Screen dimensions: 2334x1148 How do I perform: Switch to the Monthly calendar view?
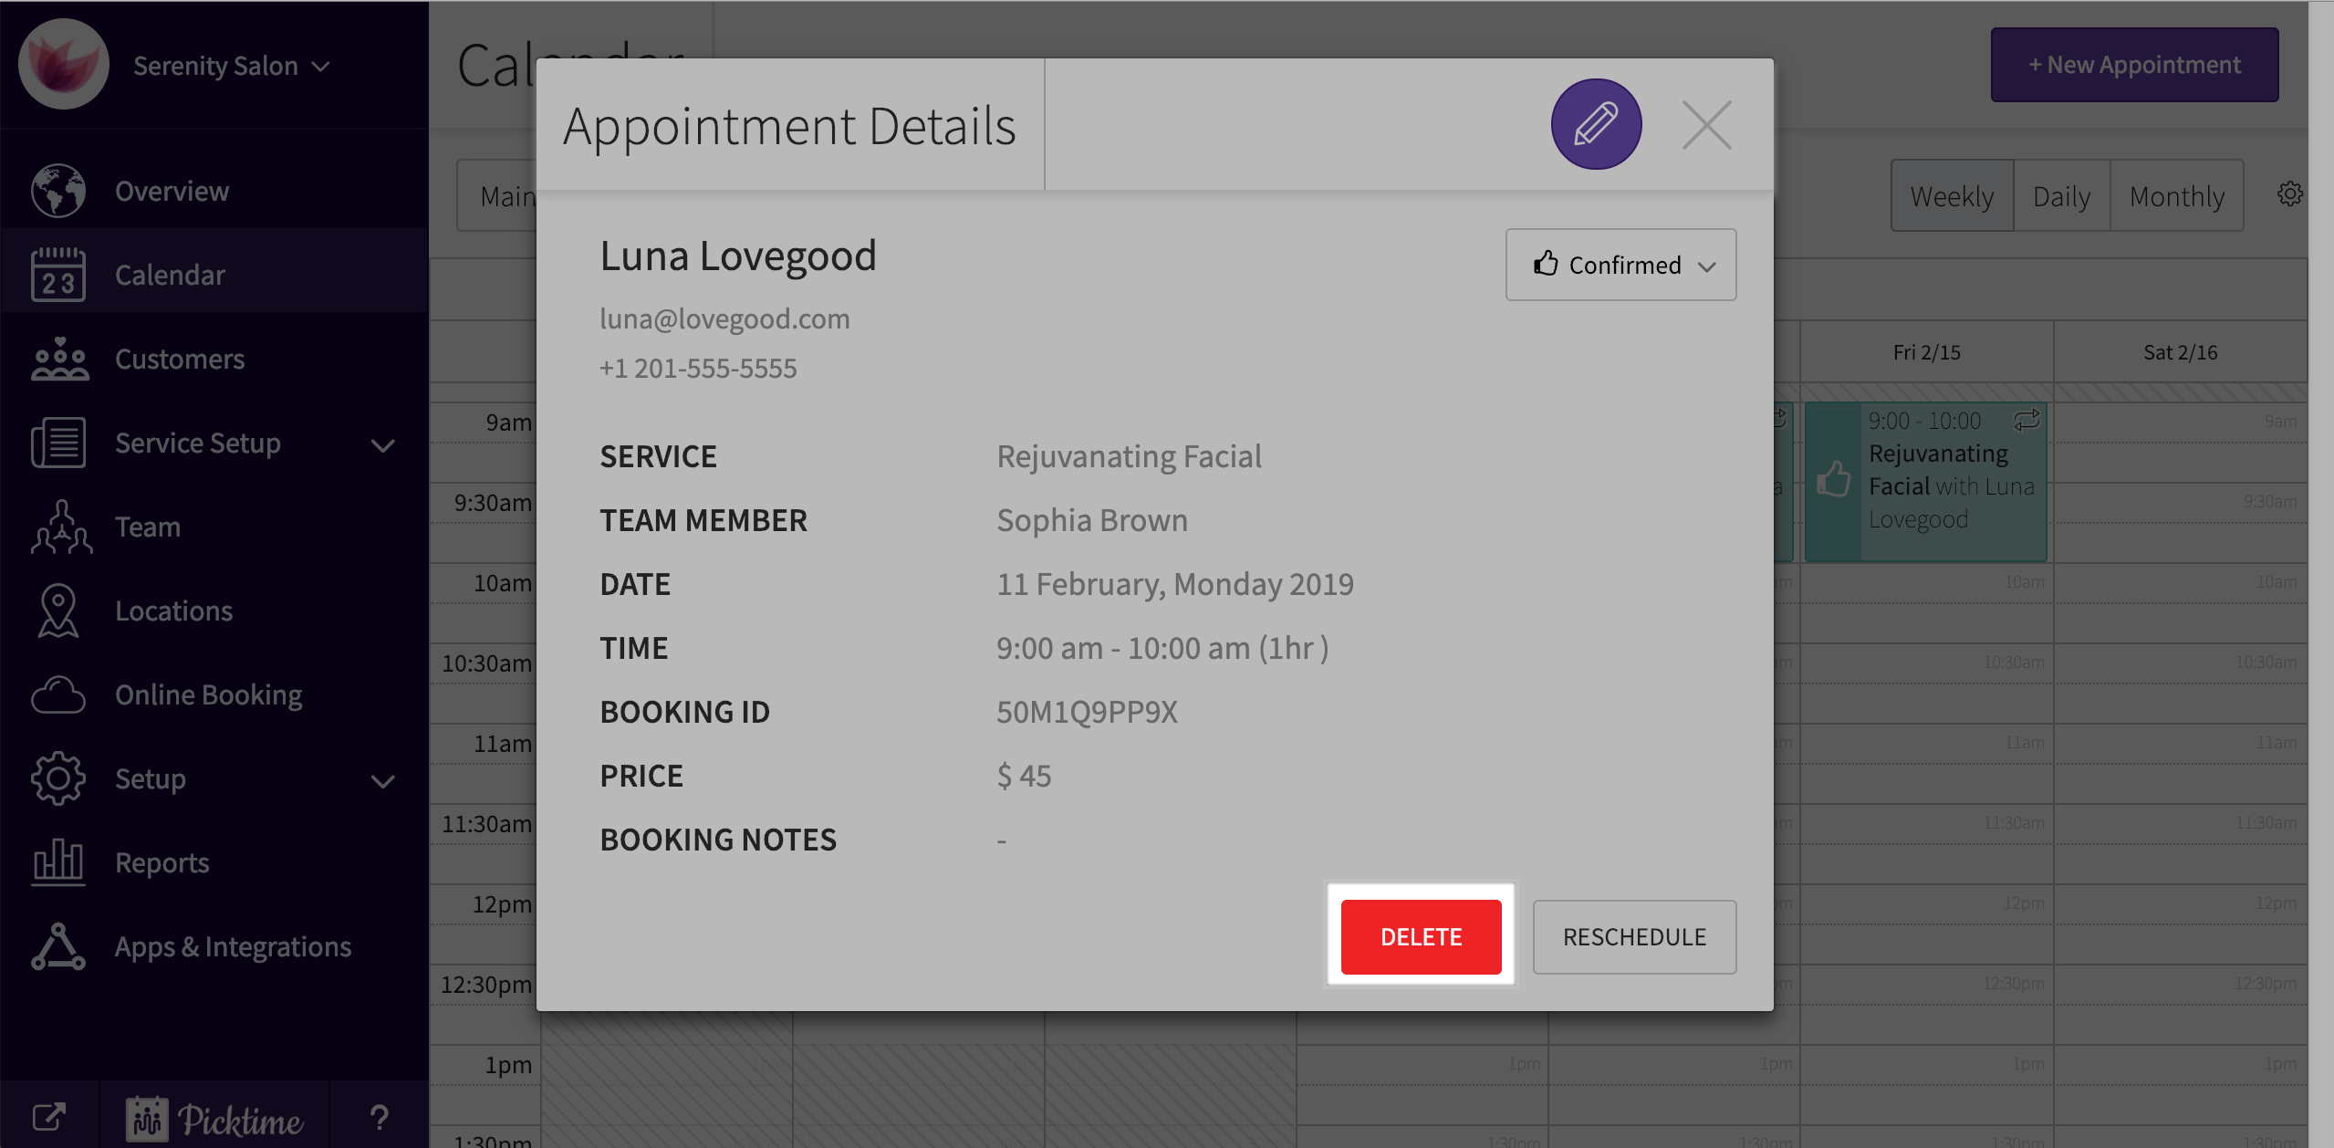[2176, 196]
